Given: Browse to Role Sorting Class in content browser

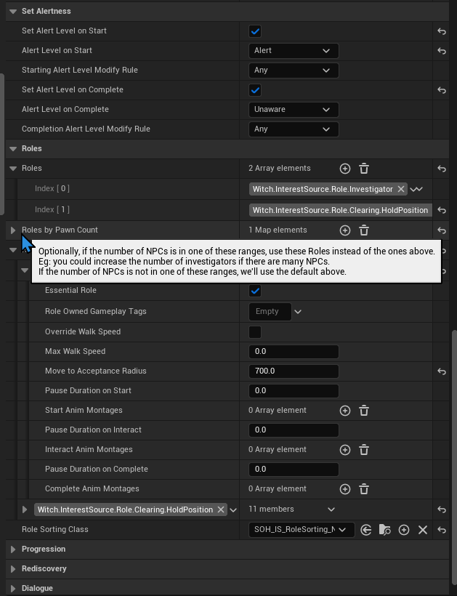Looking at the screenshot, I should coord(385,530).
